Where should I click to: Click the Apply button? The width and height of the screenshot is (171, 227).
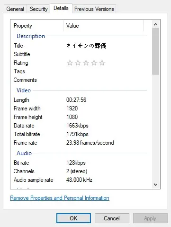[150, 218]
